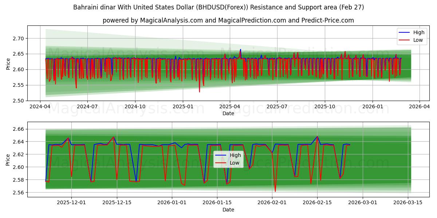
Task: Click the 'Price' y-axis label of the top chart
Action: click(x=8, y=63)
